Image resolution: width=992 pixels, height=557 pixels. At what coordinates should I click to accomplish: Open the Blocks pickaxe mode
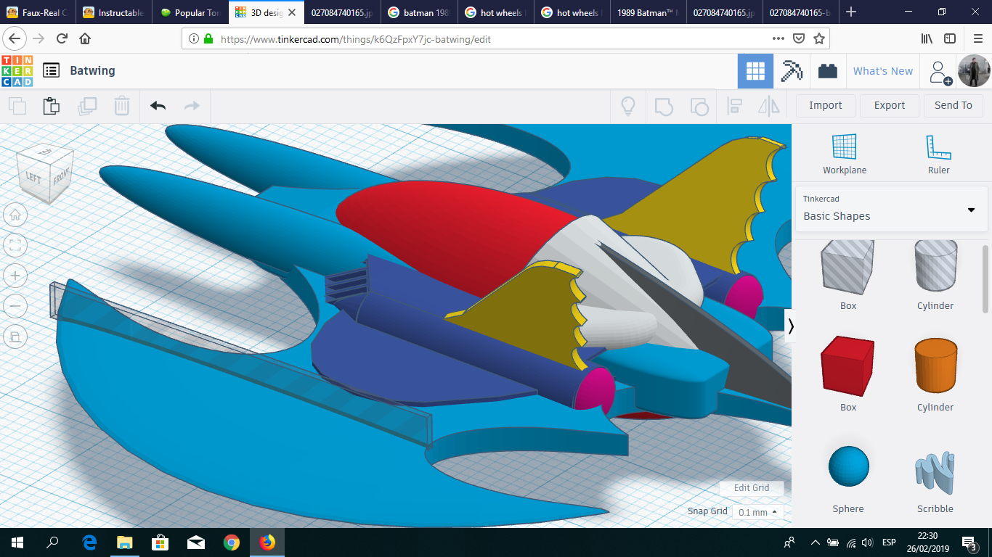click(792, 71)
